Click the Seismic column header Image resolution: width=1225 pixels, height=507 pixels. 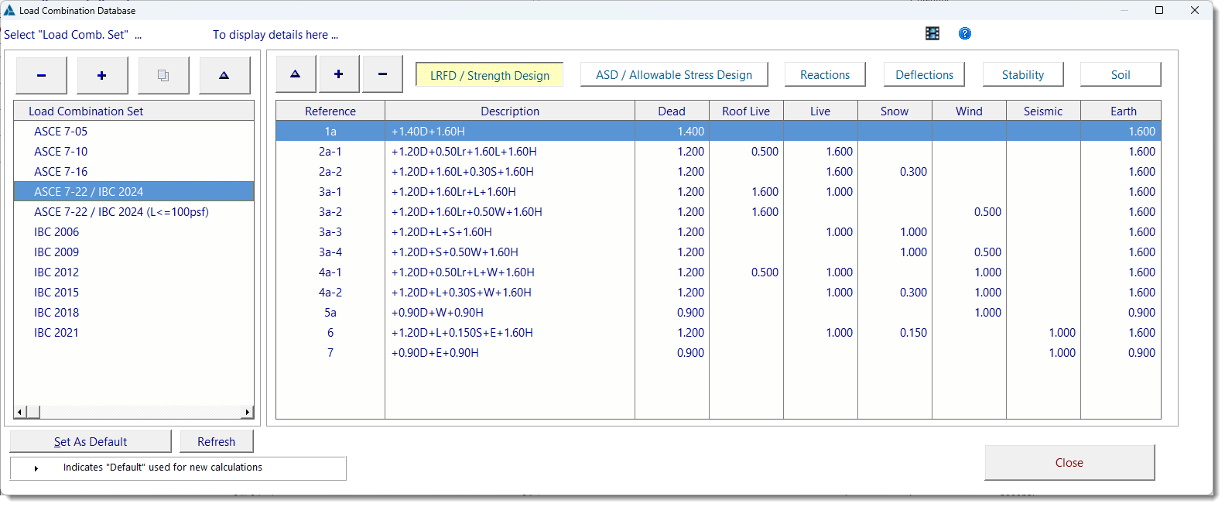1043,111
